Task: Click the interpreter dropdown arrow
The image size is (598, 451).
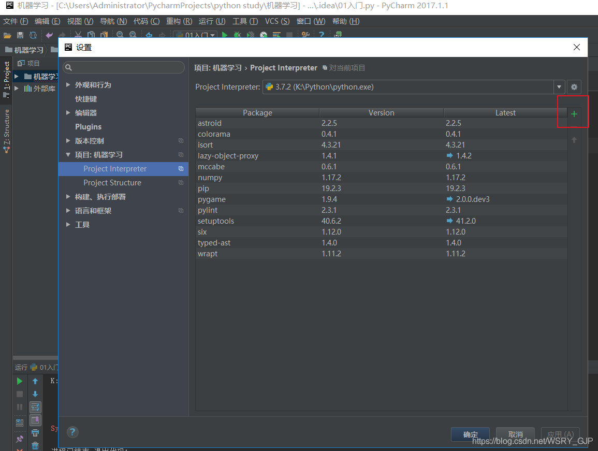Action: tap(559, 87)
